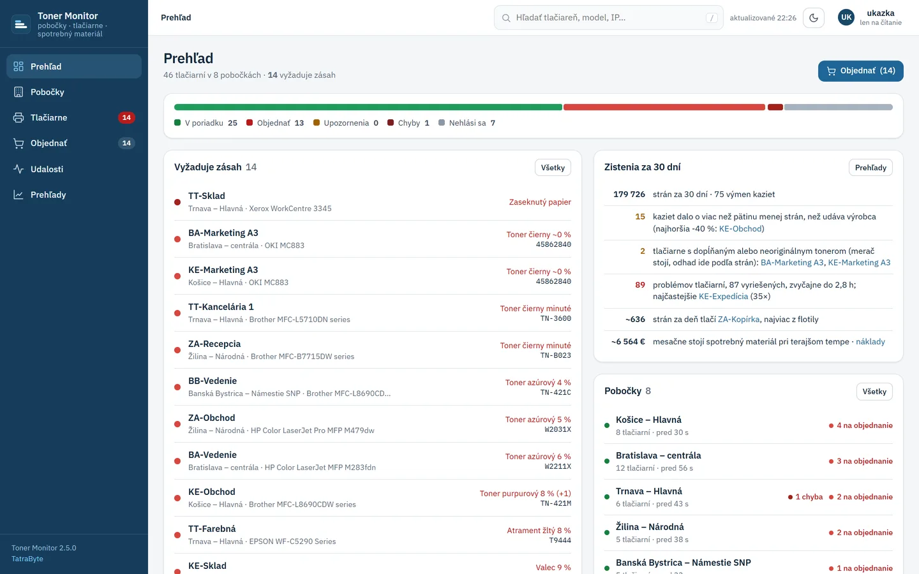Open the Prehľad dashboard icon in sidebar
Image resolution: width=919 pixels, height=574 pixels.
19,66
